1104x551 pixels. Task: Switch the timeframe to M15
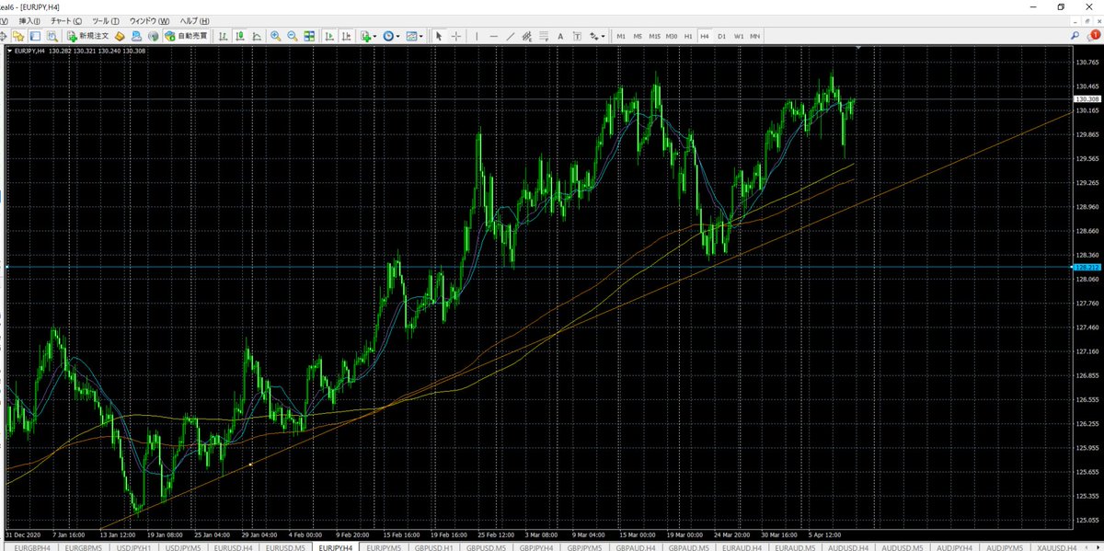coord(654,36)
